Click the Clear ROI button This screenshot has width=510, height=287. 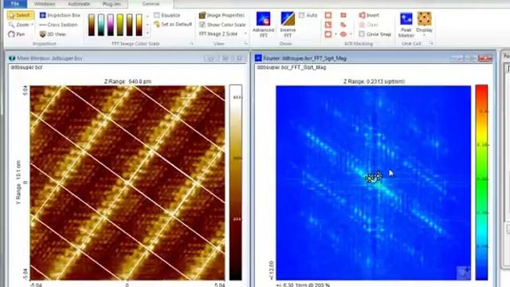click(368, 25)
